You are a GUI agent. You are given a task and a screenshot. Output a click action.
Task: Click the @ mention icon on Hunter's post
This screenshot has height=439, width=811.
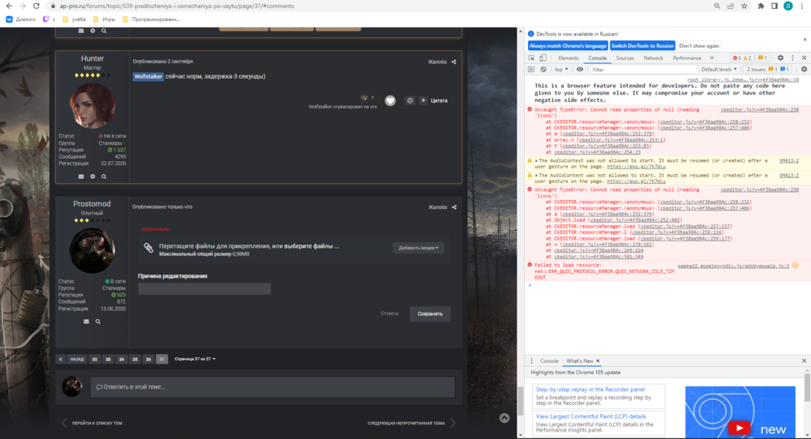[410, 100]
